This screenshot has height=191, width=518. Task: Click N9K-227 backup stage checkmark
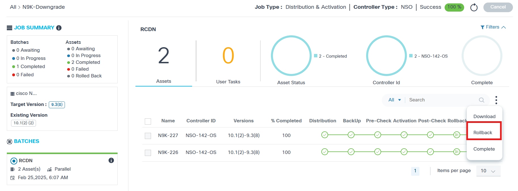[351, 135]
